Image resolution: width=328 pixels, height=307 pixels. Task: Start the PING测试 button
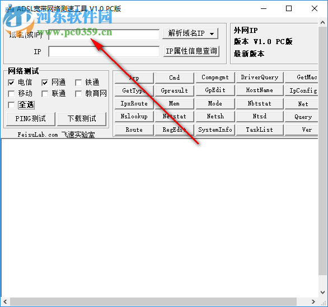coord(31,119)
